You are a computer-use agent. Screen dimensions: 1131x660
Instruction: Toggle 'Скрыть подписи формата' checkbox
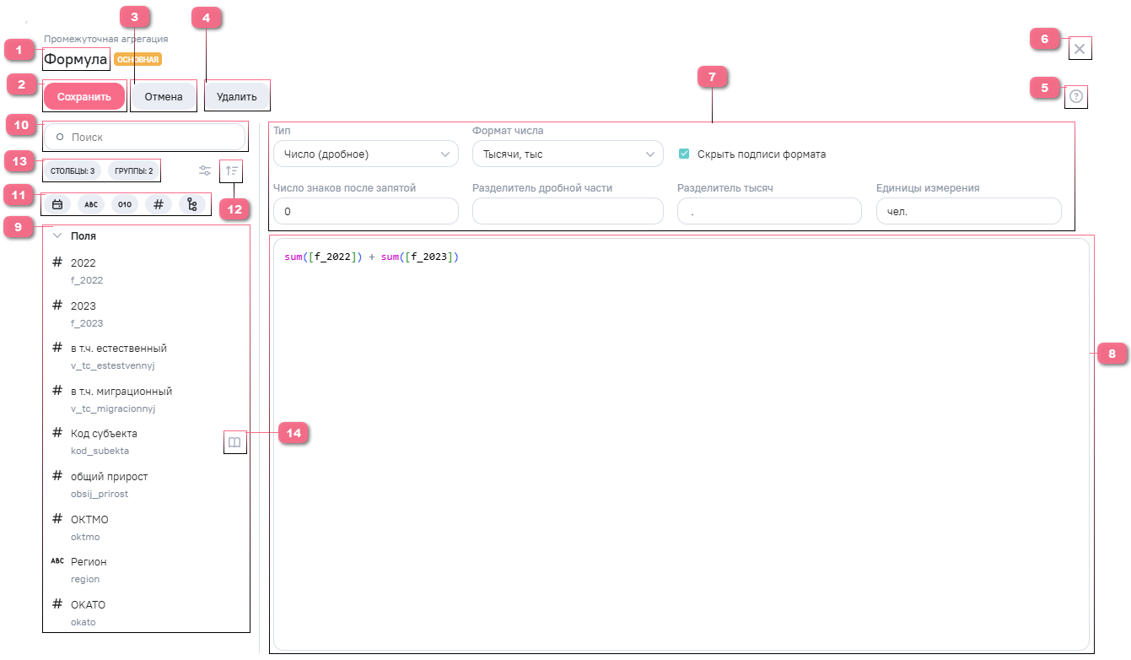(x=684, y=154)
